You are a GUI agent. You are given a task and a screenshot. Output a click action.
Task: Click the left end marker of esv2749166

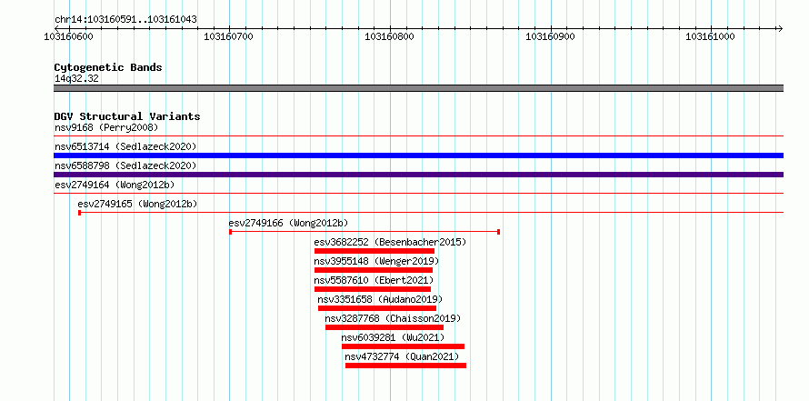(230, 232)
